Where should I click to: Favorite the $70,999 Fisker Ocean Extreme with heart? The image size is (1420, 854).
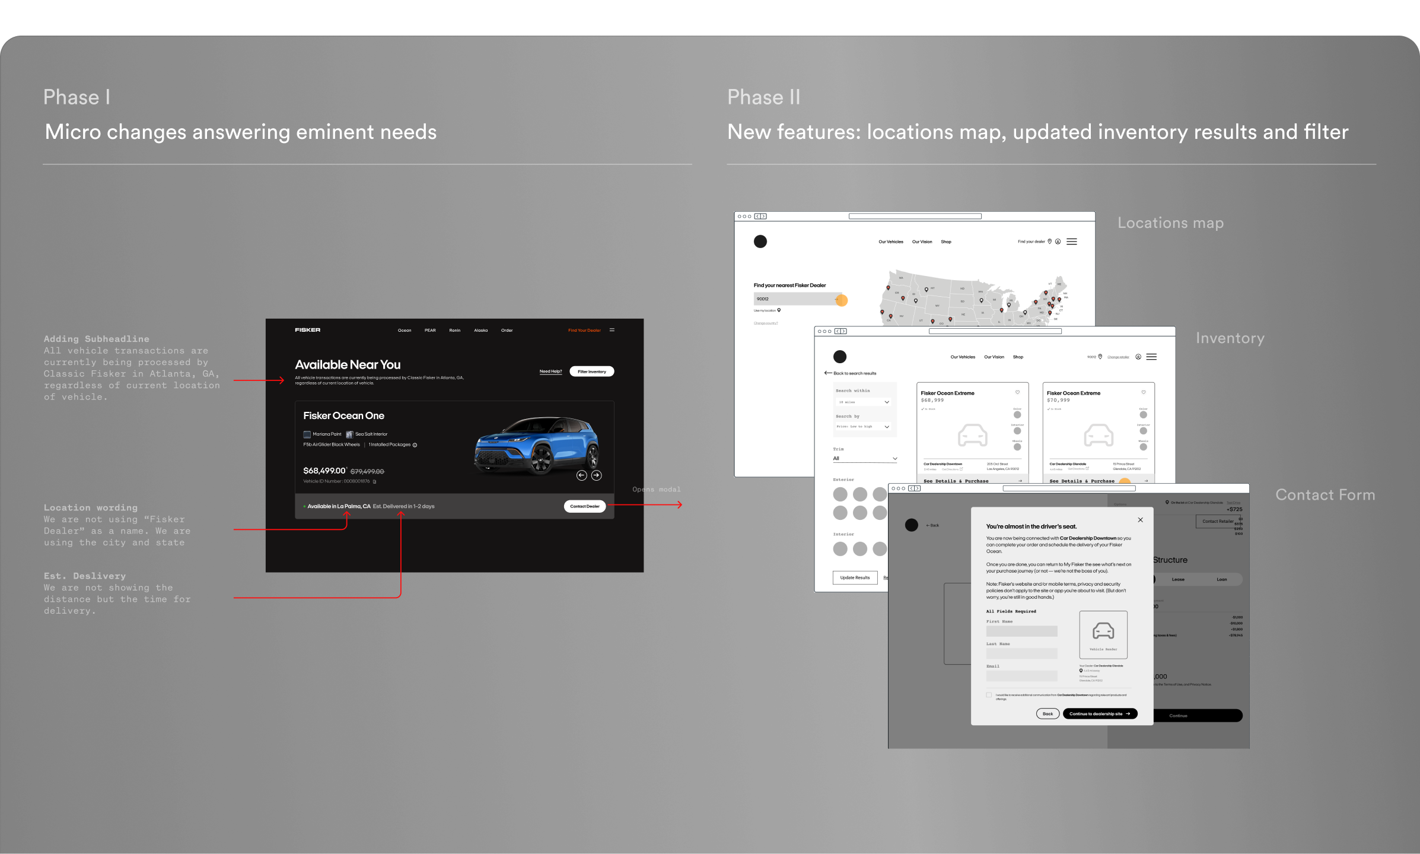pos(1144,392)
